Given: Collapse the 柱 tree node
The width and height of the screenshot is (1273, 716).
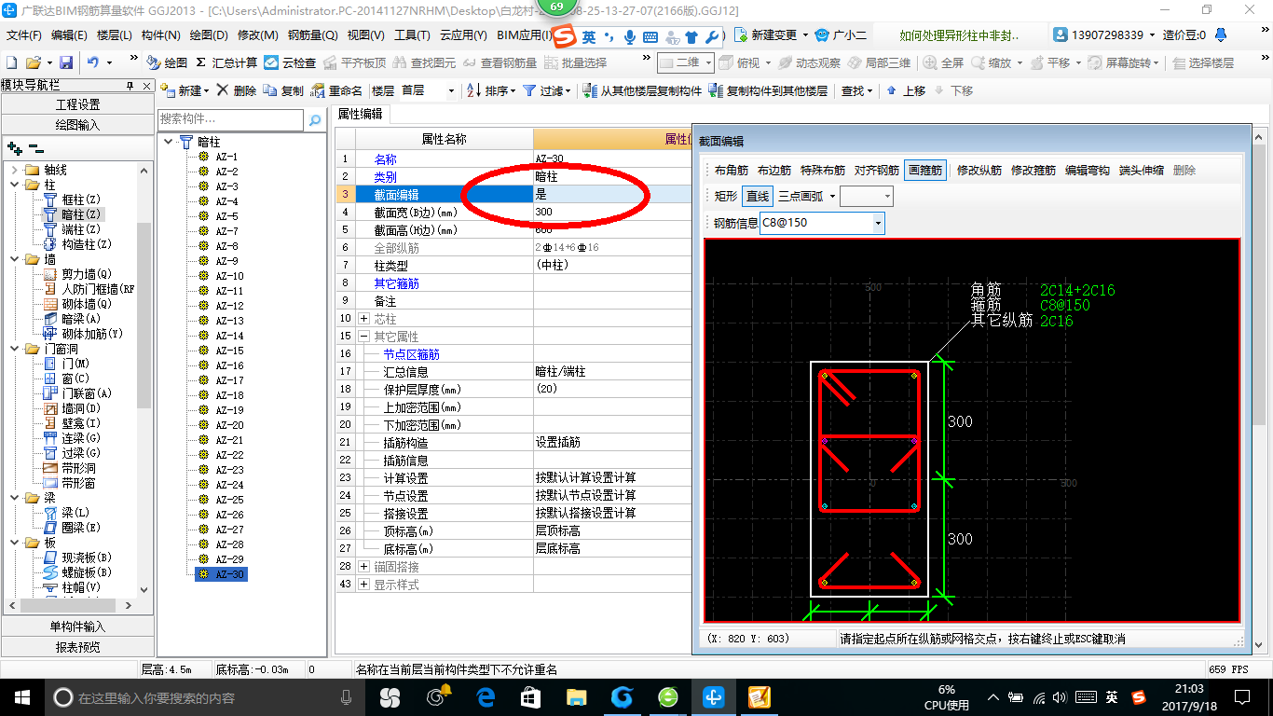Looking at the screenshot, I should pyautogui.click(x=14, y=185).
